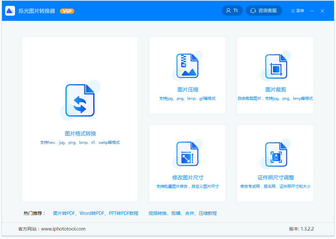Click the app logo in the title bar
This screenshot has width=336, height=239.
point(10,10)
